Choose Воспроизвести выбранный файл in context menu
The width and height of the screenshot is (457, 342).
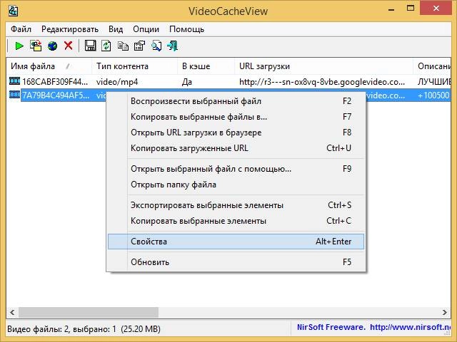[x=236, y=101]
